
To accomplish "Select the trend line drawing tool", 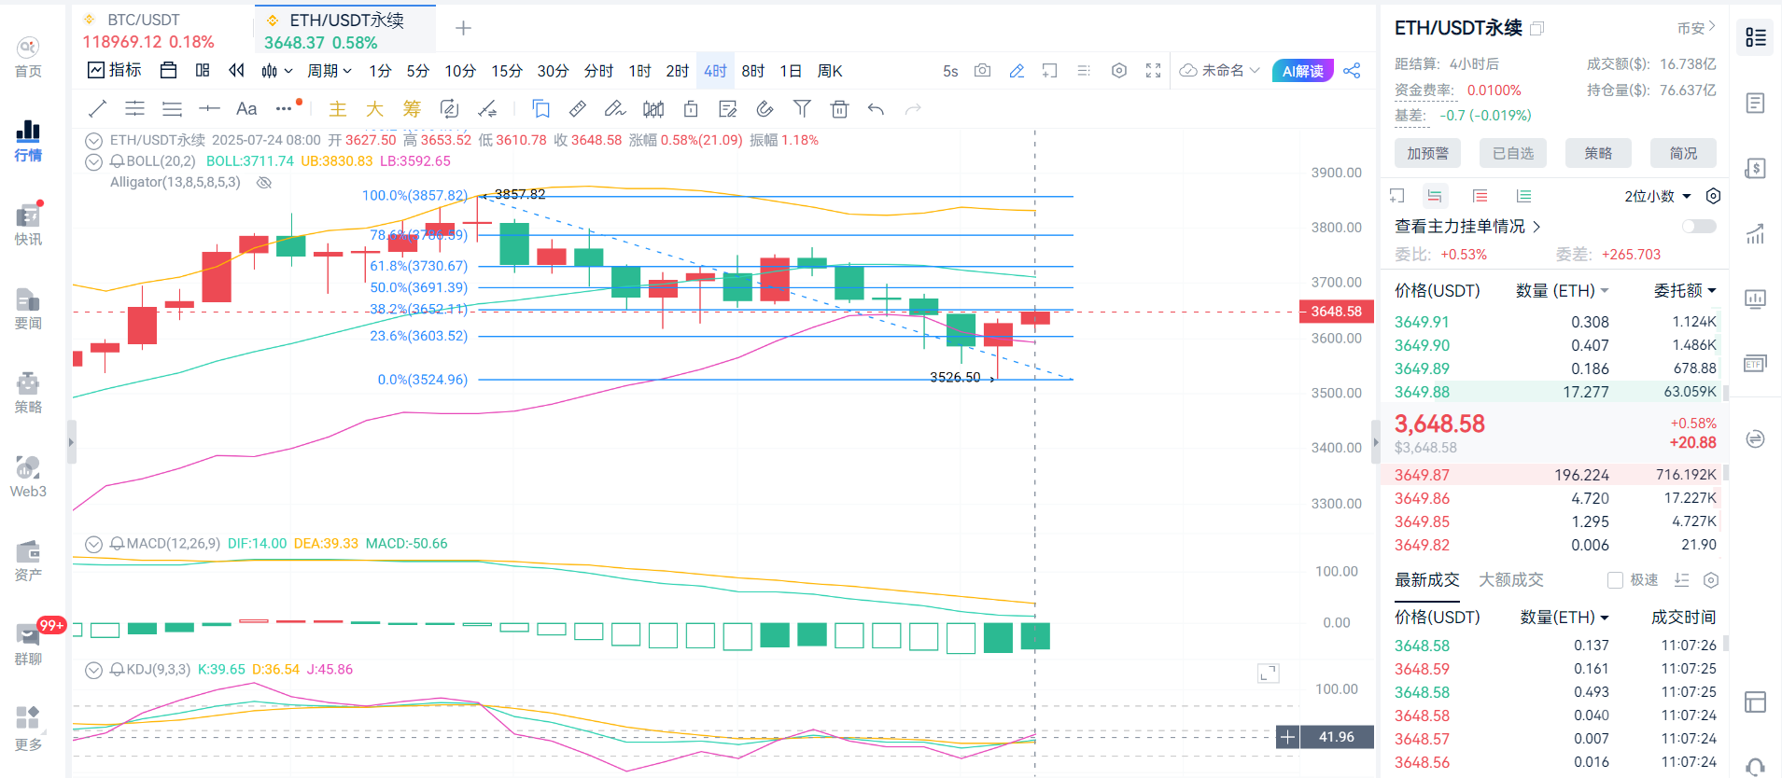I will tap(97, 109).
